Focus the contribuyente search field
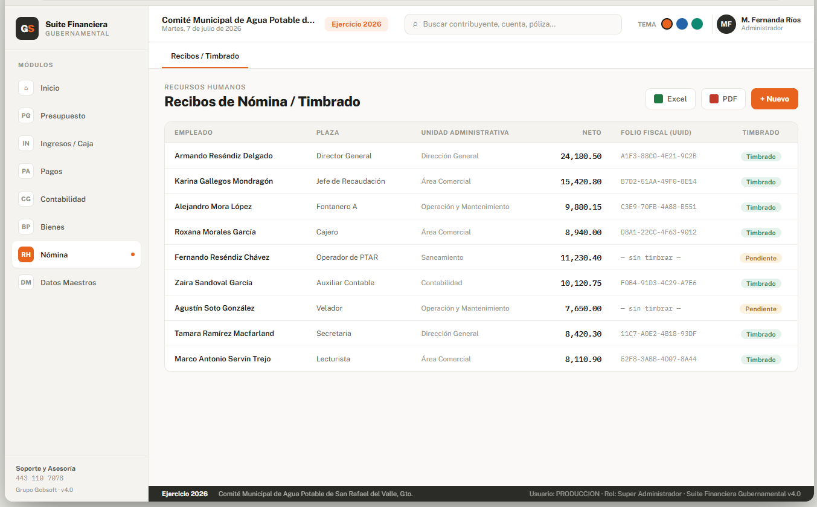Image resolution: width=817 pixels, height=507 pixels. [513, 24]
